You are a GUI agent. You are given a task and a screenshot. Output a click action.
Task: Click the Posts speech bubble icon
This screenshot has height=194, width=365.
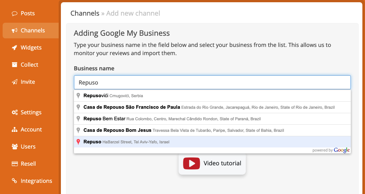[15, 13]
